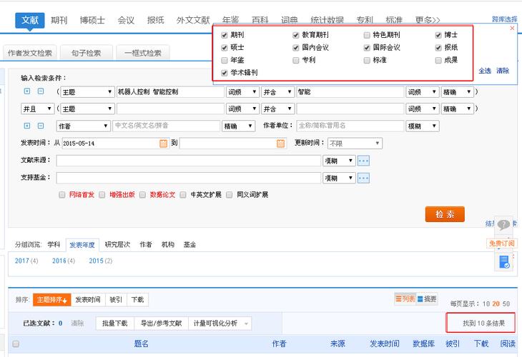Remove a subject condition row with the minus icon
The image size is (522, 357).
coord(41,91)
